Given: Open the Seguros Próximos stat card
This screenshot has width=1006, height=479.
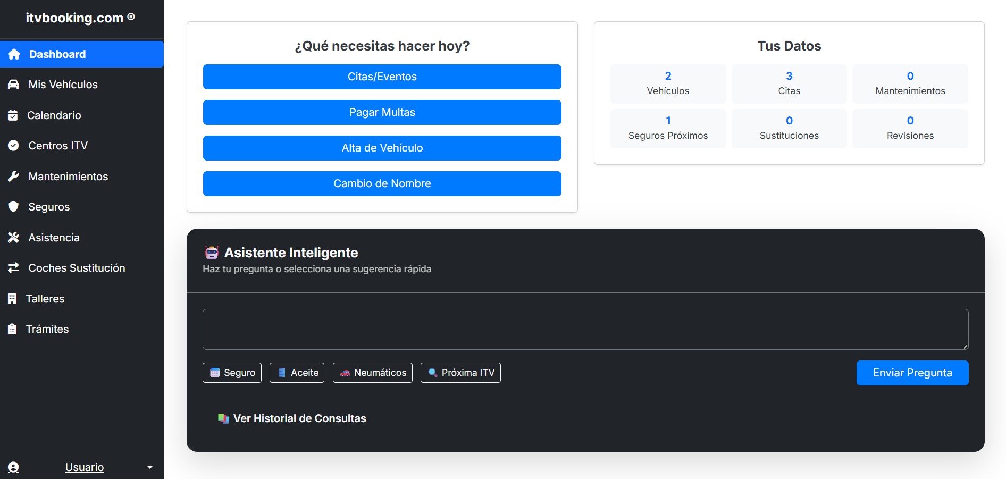Looking at the screenshot, I should pyautogui.click(x=668, y=129).
